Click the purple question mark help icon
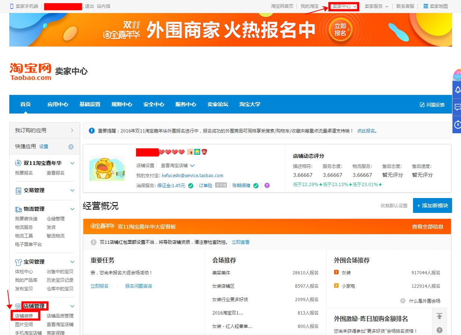Viewport: 461px width, 335px height. point(267,185)
